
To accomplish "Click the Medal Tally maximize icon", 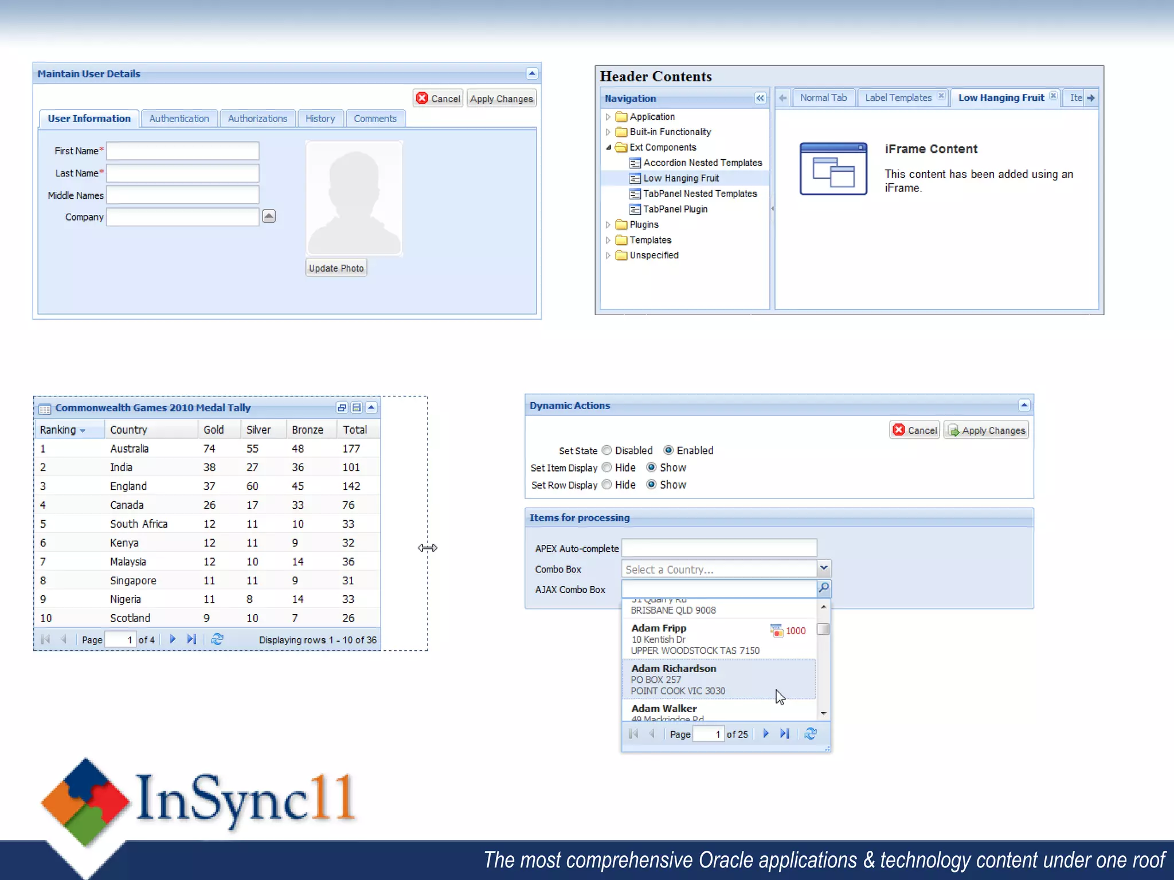I will [357, 407].
